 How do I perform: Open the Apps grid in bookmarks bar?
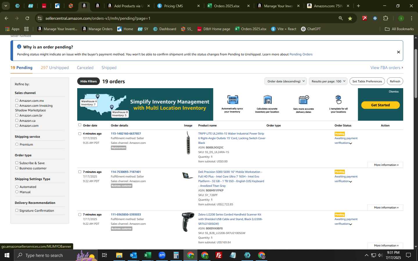click(x=12, y=29)
